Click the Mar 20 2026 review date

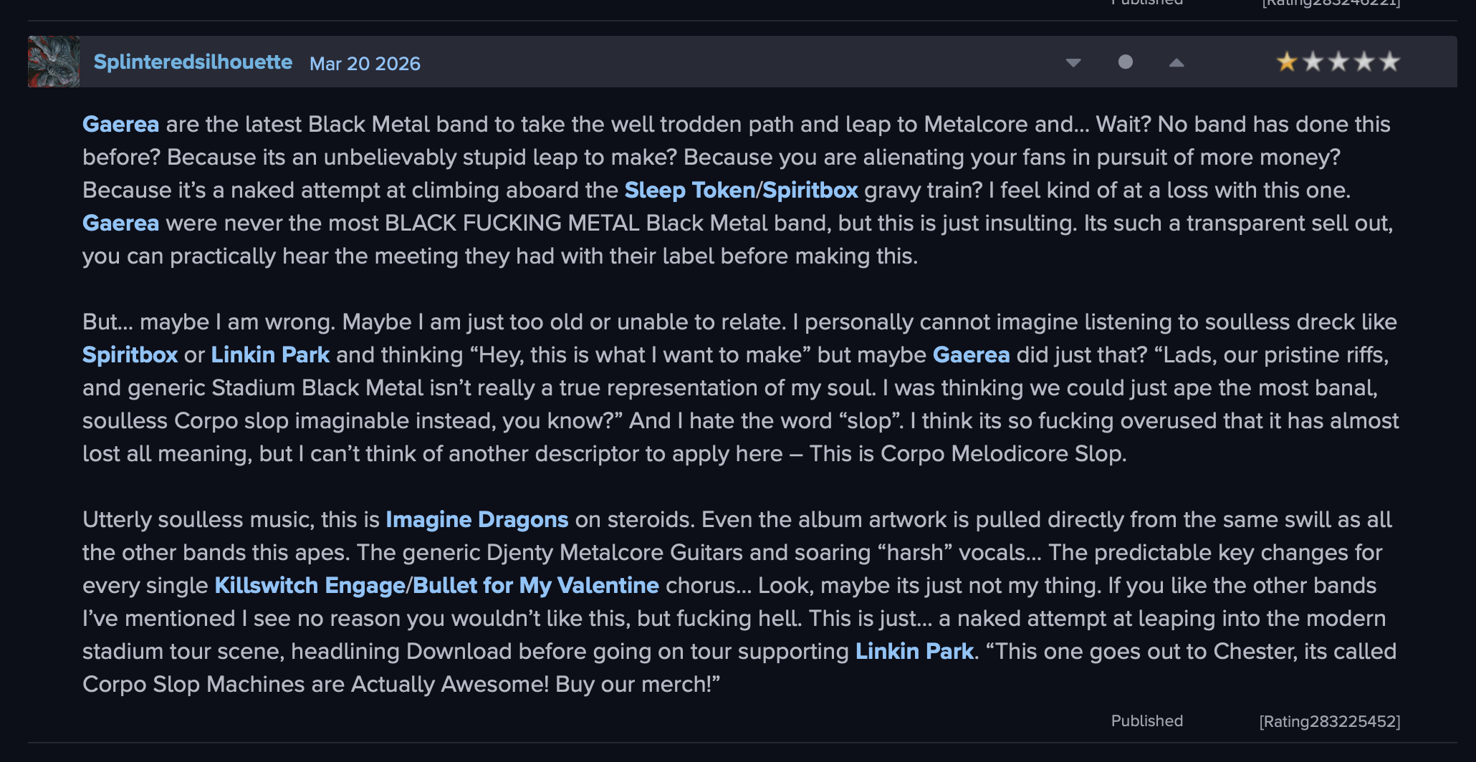pos(365,64)
